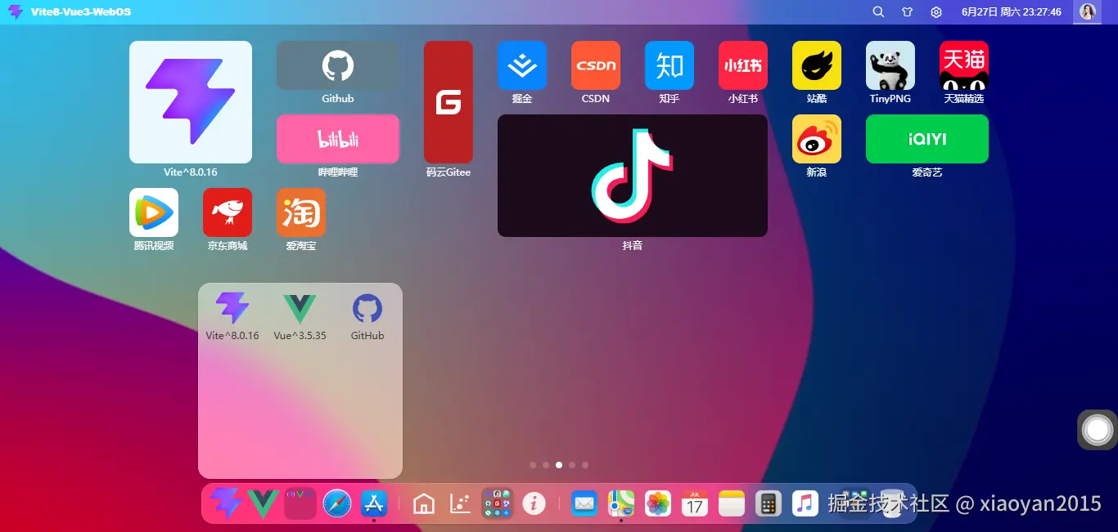Screen dimensions: 1118x532
Task: Click the date and time 6月27日 周六
Action: (1012, 12)
